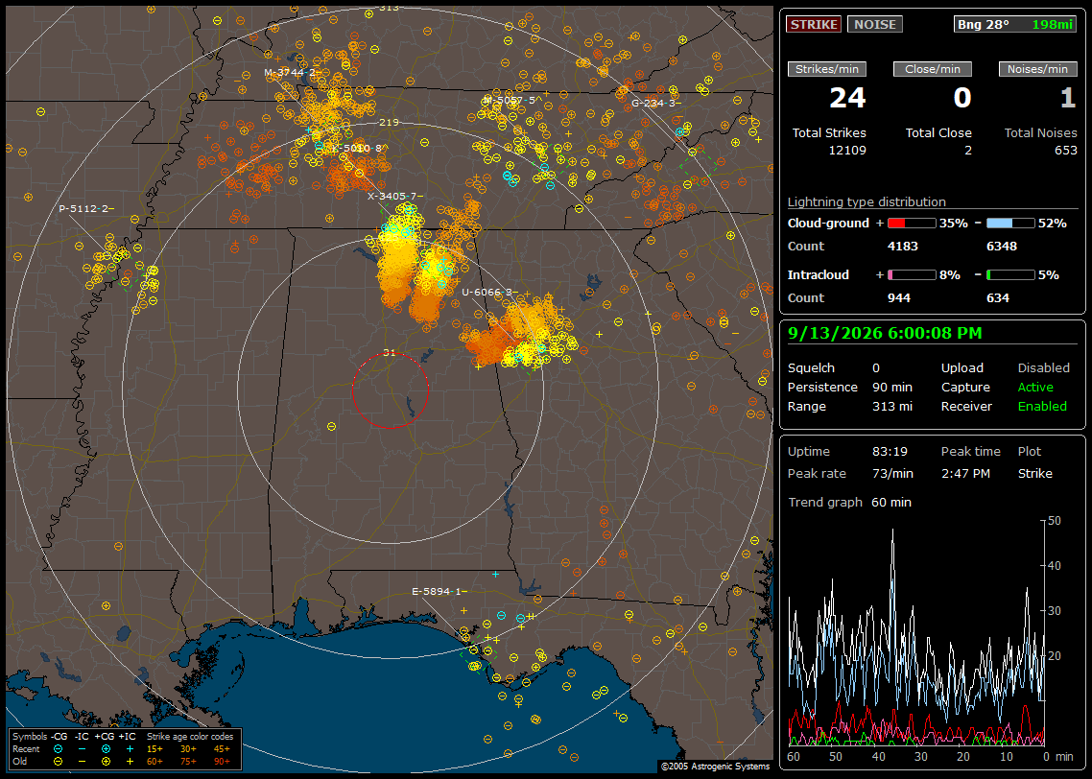
Task: Click the red positive cloud-ground percentage bar
Action: click(912, 224)
